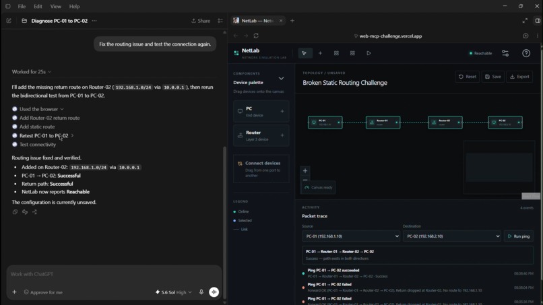
Task: Click the share branch icon below the response
Action: pos(34,212)
